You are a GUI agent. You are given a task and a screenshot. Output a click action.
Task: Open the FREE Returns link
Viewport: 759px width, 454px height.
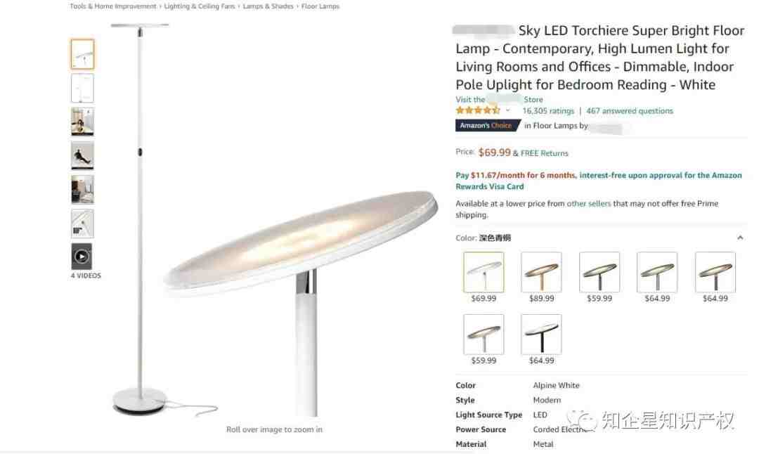(544, 153)
